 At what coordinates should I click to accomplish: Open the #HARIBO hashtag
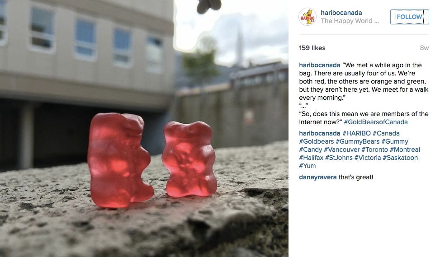(x=356, y=133)
